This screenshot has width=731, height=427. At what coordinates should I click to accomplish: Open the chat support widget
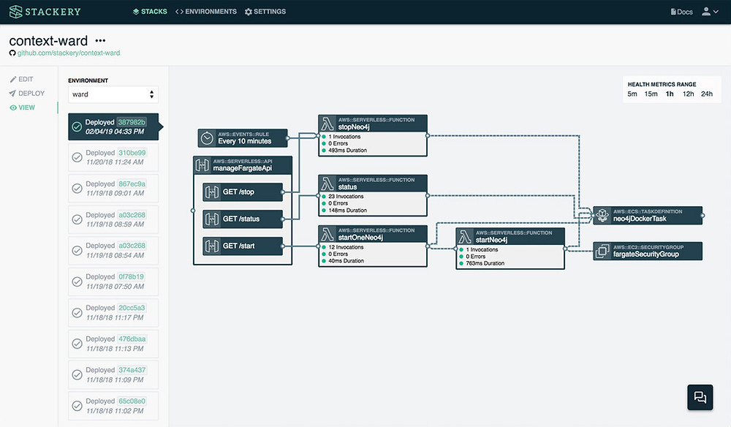(x=700, y=397)
